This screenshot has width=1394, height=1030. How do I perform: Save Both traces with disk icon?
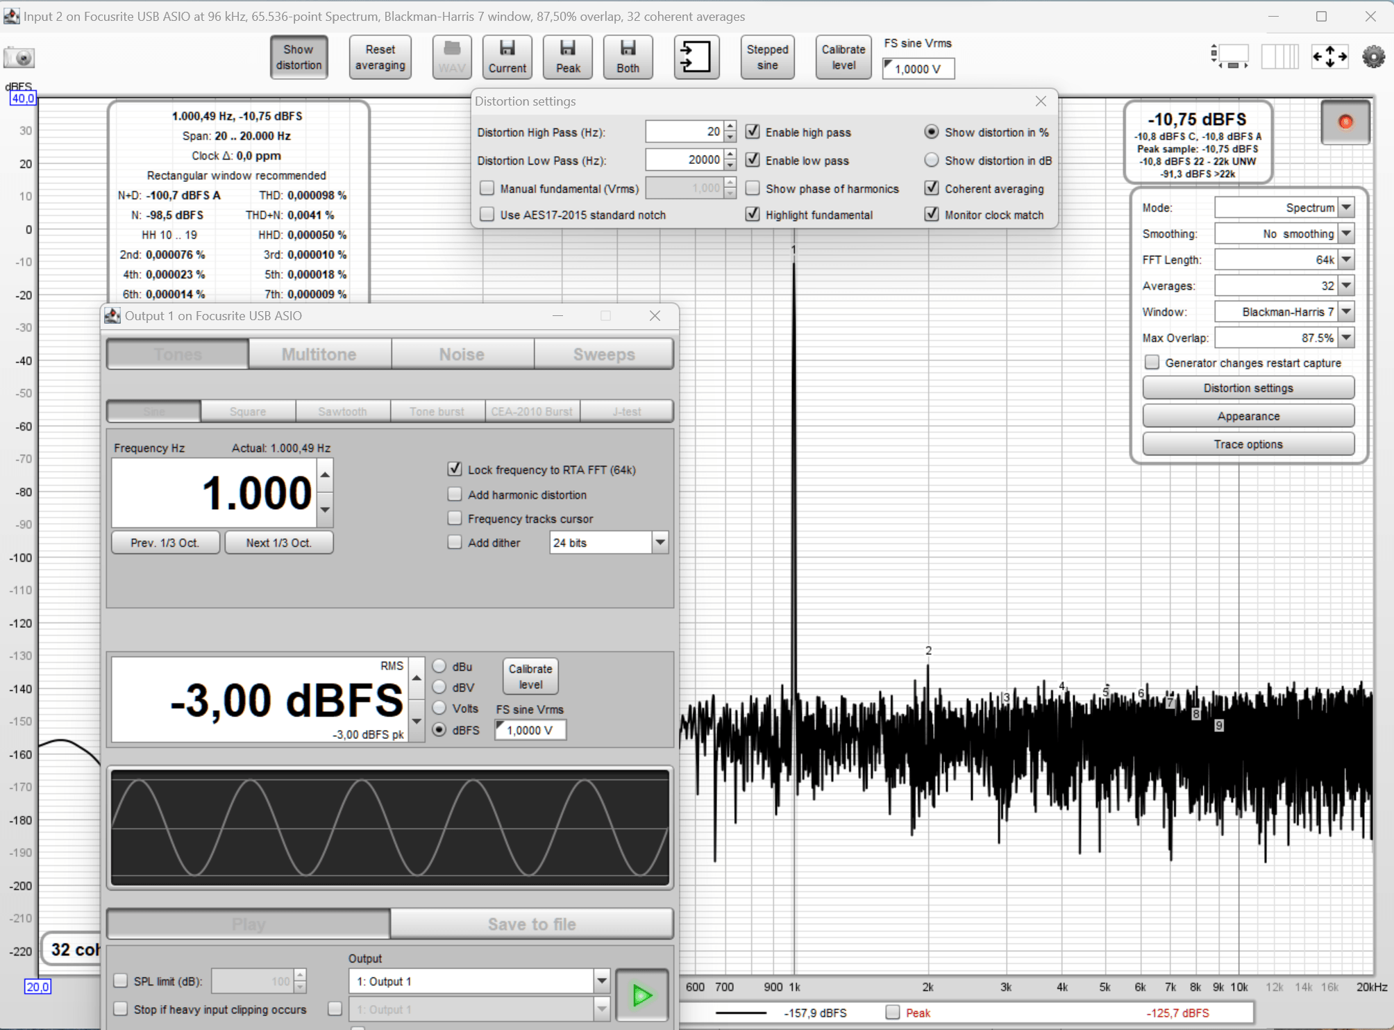click(628, 57)
